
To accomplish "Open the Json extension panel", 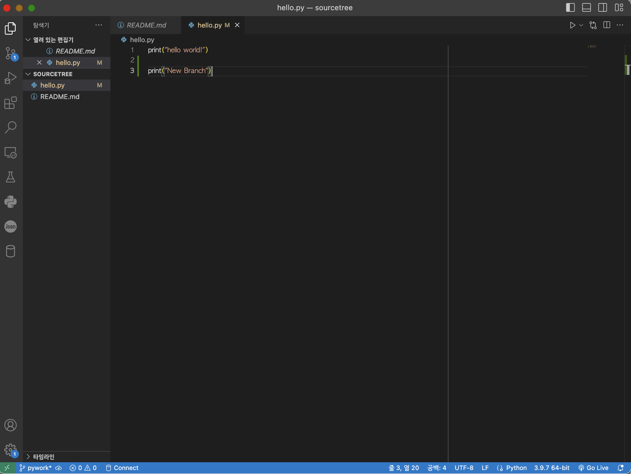I will pos(11,226).
